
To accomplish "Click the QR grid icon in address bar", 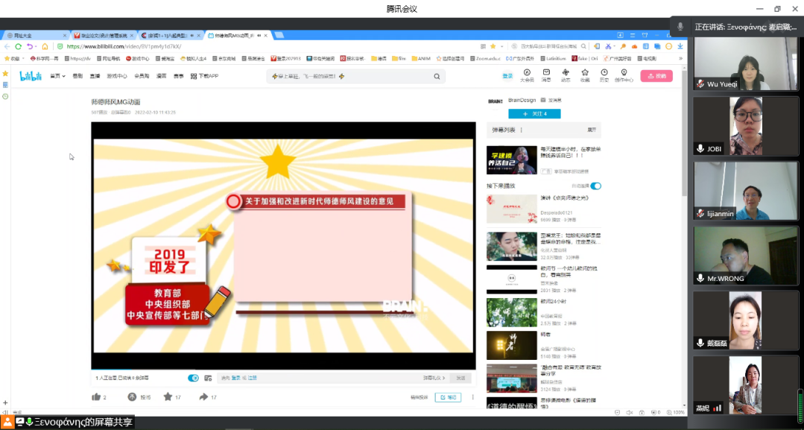I will (x=483, y=46).
